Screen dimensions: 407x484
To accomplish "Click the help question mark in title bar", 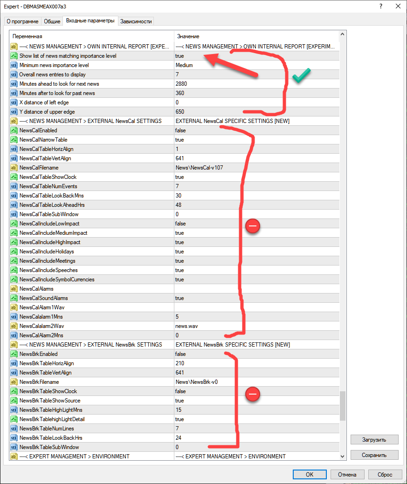I will point(381,6).
